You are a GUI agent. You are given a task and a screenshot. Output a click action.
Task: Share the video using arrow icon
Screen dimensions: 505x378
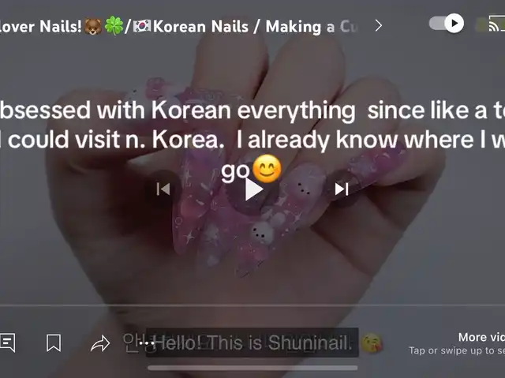pos(100,343)
